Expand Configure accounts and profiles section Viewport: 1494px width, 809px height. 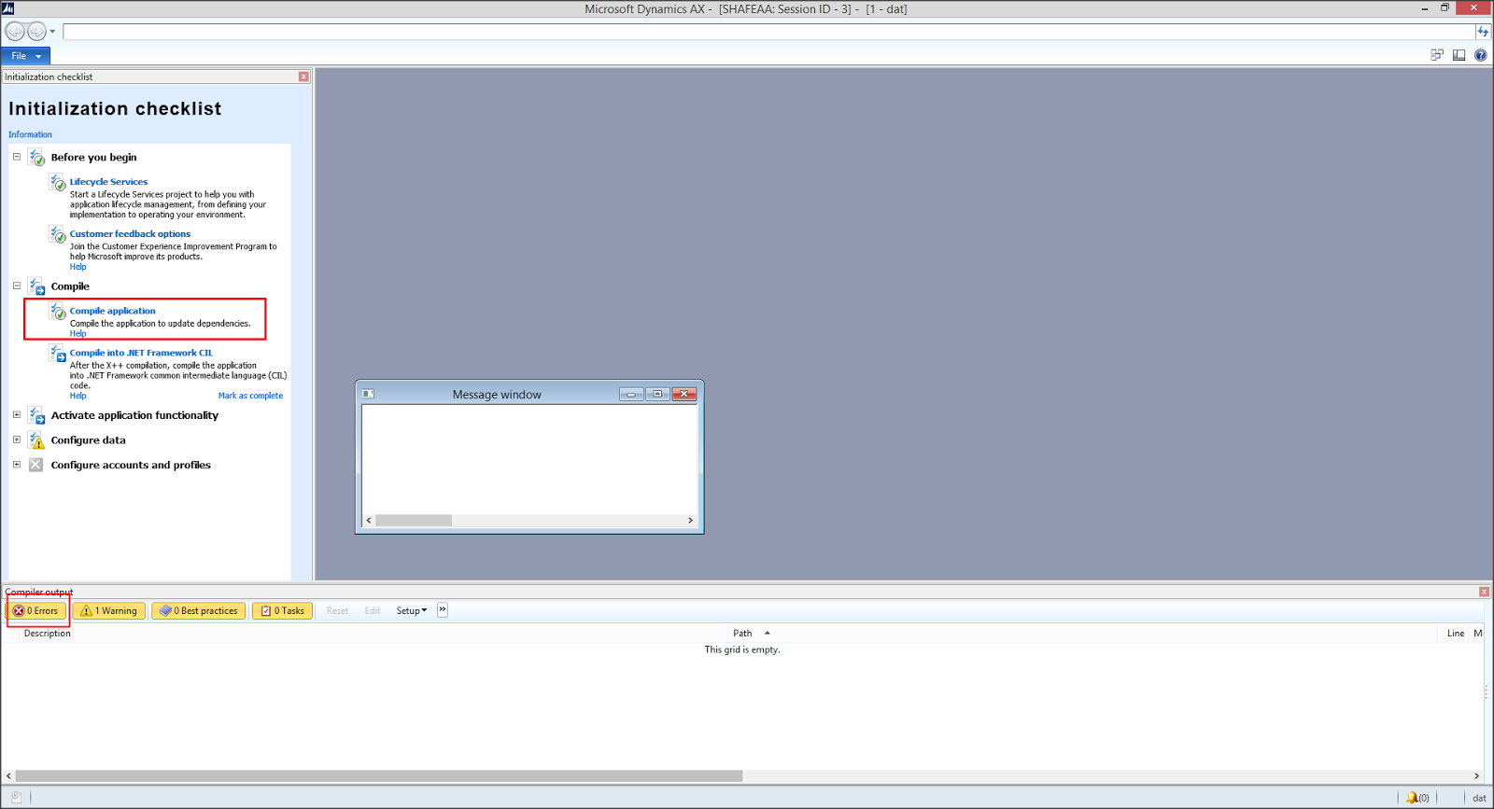pos(17,464)
